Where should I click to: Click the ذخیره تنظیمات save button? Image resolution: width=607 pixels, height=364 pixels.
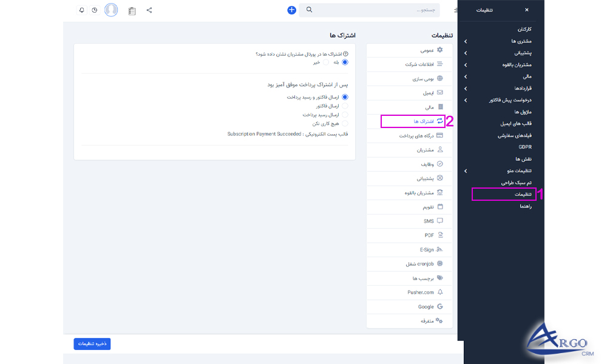pos(92,343)
